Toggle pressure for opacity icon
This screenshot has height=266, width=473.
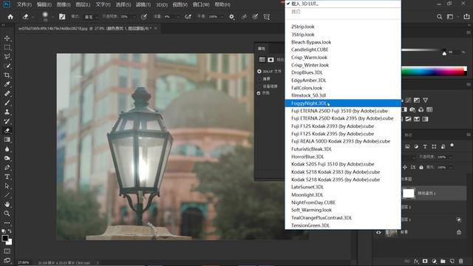(144, 17)
